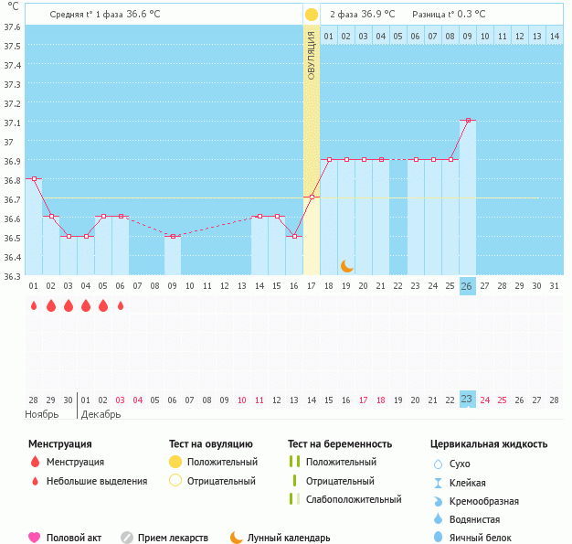Select the positive ovulation test yellow circle in legend
The width and height of the screenshot is (572, 544).
click(x=175, y=462)
